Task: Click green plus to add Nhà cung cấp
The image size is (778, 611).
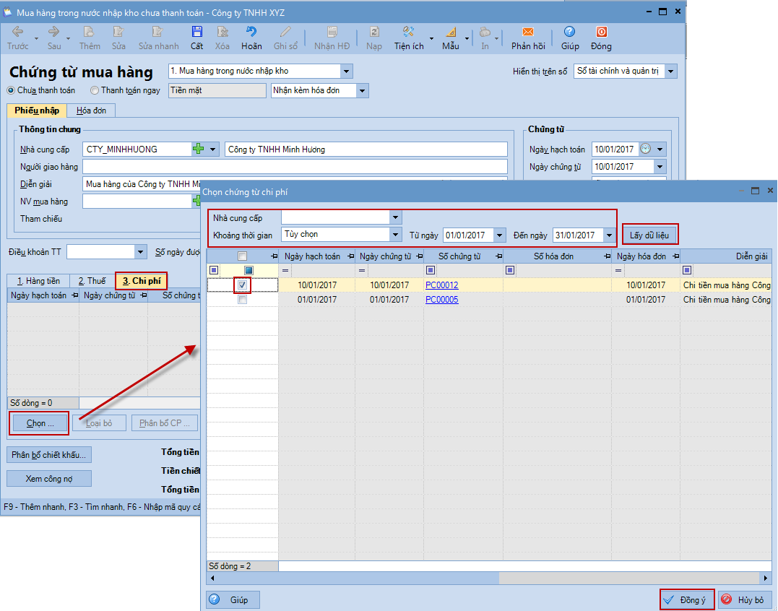Action: tap(198, 149)
